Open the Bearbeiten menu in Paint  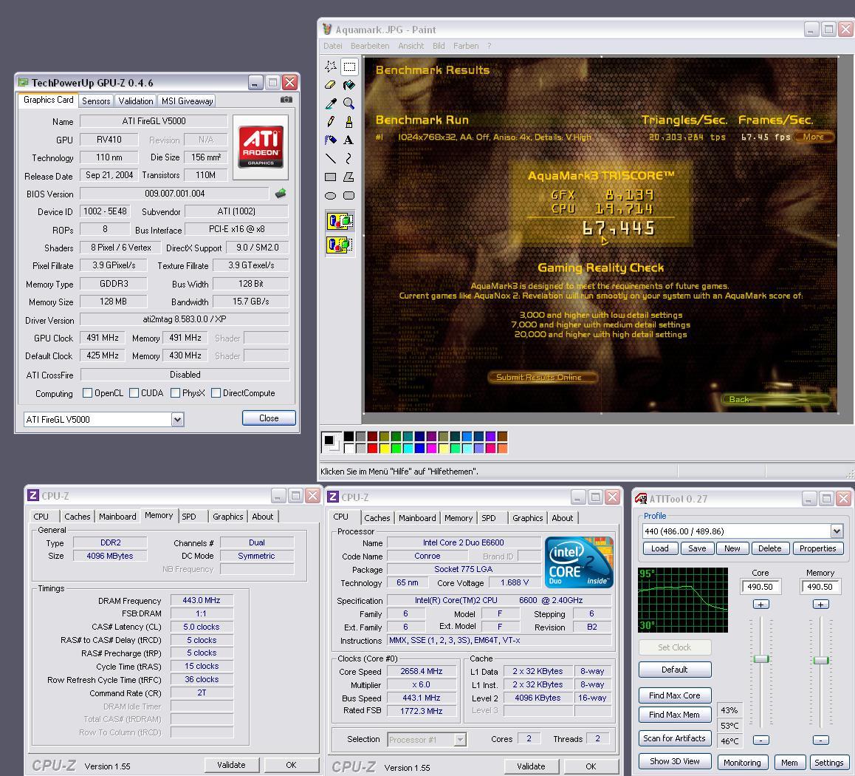[x=370, y=46]
